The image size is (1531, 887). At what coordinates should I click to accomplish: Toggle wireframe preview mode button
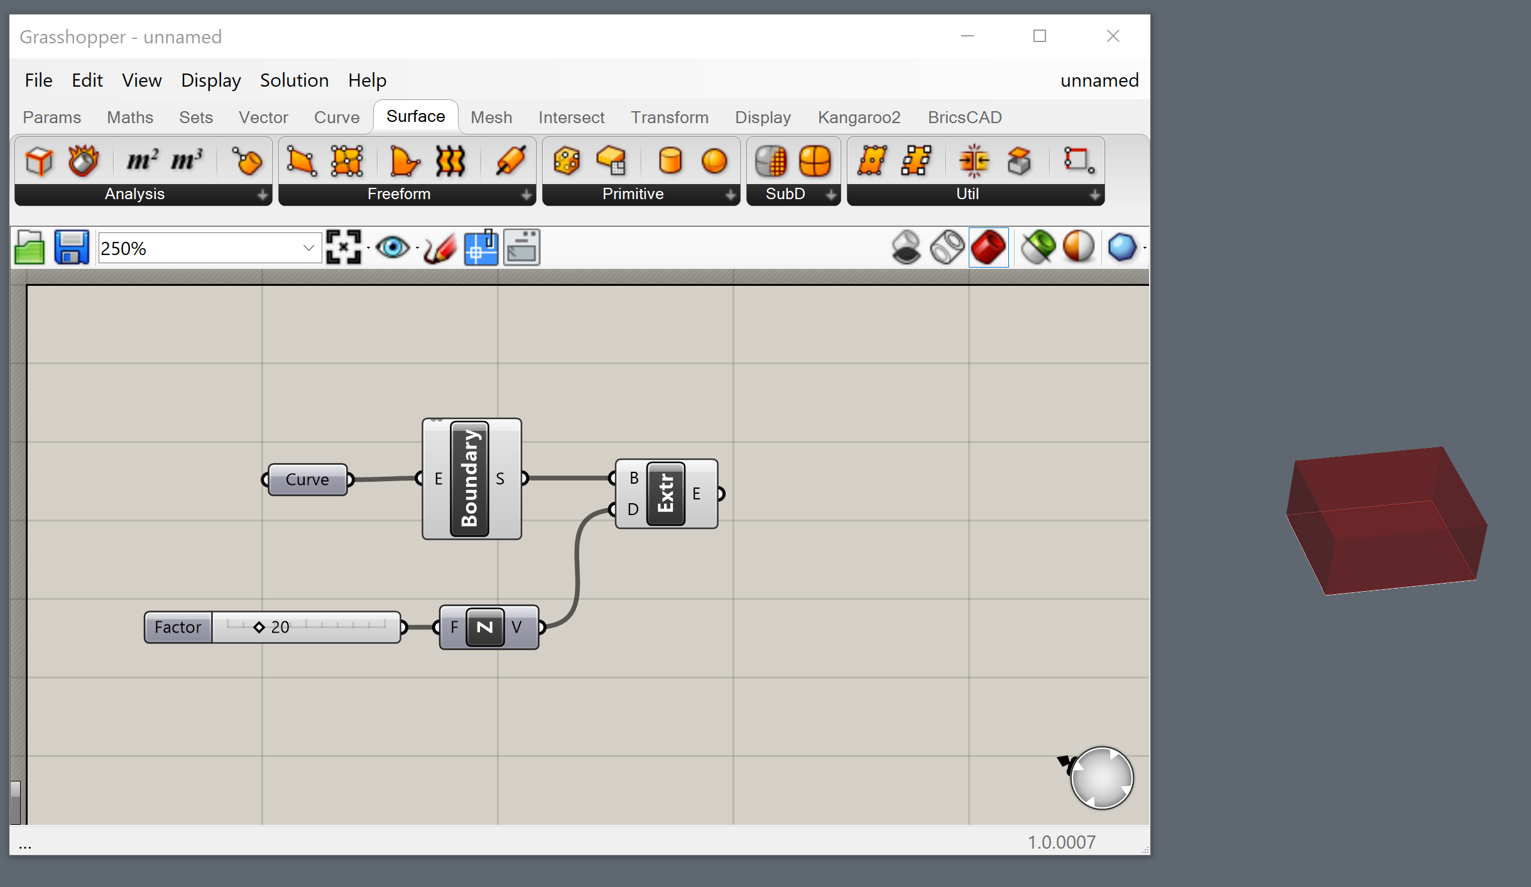click(947, 248)
